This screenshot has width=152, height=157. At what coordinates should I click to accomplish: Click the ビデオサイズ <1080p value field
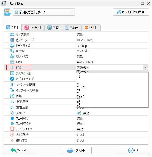coord(112,46)
